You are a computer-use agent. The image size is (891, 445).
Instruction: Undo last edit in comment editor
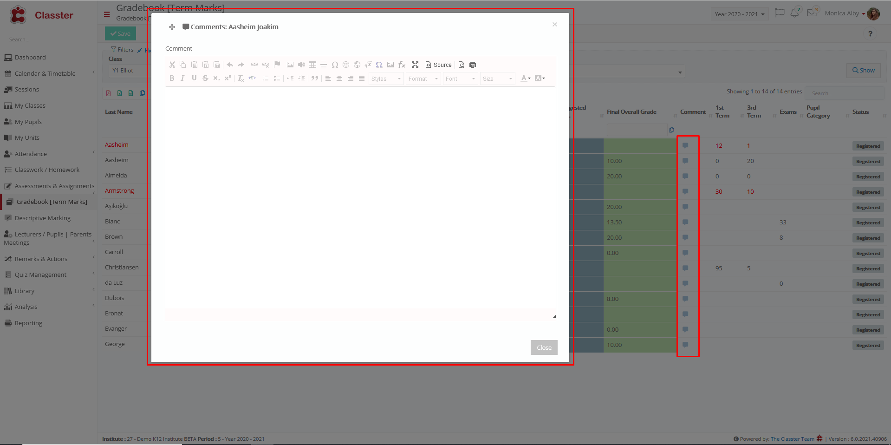(230, 65)
